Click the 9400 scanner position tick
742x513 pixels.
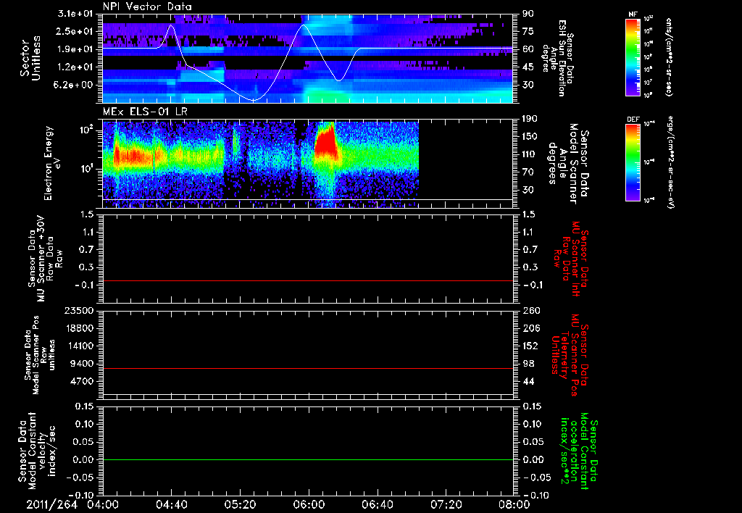click(x=81, y=364)
